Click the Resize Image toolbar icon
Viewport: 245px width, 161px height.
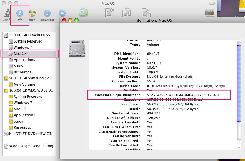[146, 13]
